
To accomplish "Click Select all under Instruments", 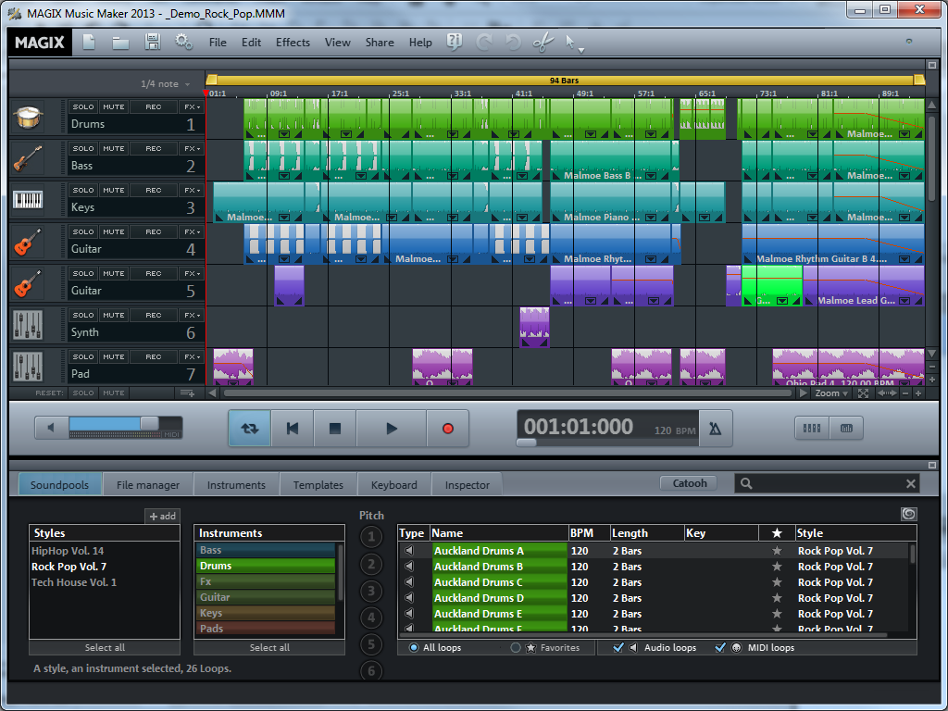I will (269, 647).
